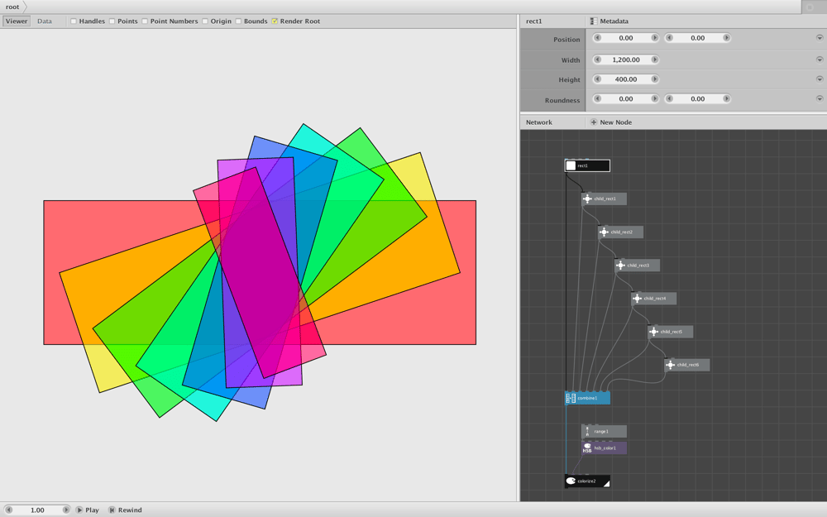Click the colorize2 node icon

click(x=571, y=481)
